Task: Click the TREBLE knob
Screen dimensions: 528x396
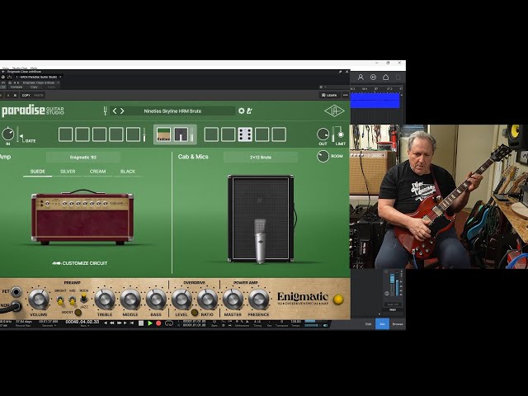Action: pyautogui.click(x=105, y=299)
